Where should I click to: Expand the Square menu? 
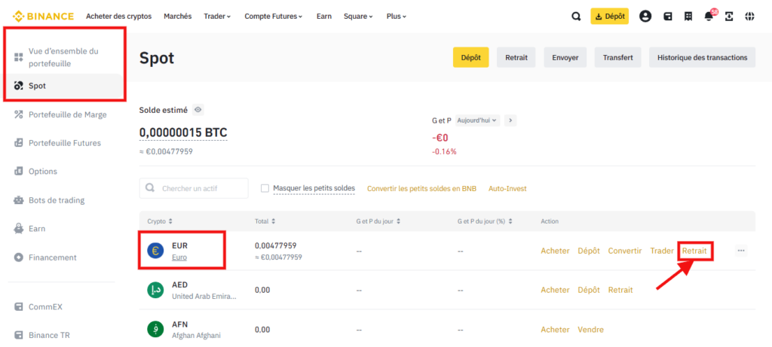[358, 17]
